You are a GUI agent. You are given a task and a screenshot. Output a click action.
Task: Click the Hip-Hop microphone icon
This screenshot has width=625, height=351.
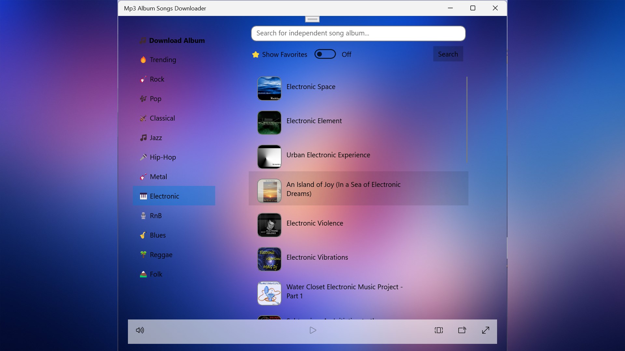[143, 157]
